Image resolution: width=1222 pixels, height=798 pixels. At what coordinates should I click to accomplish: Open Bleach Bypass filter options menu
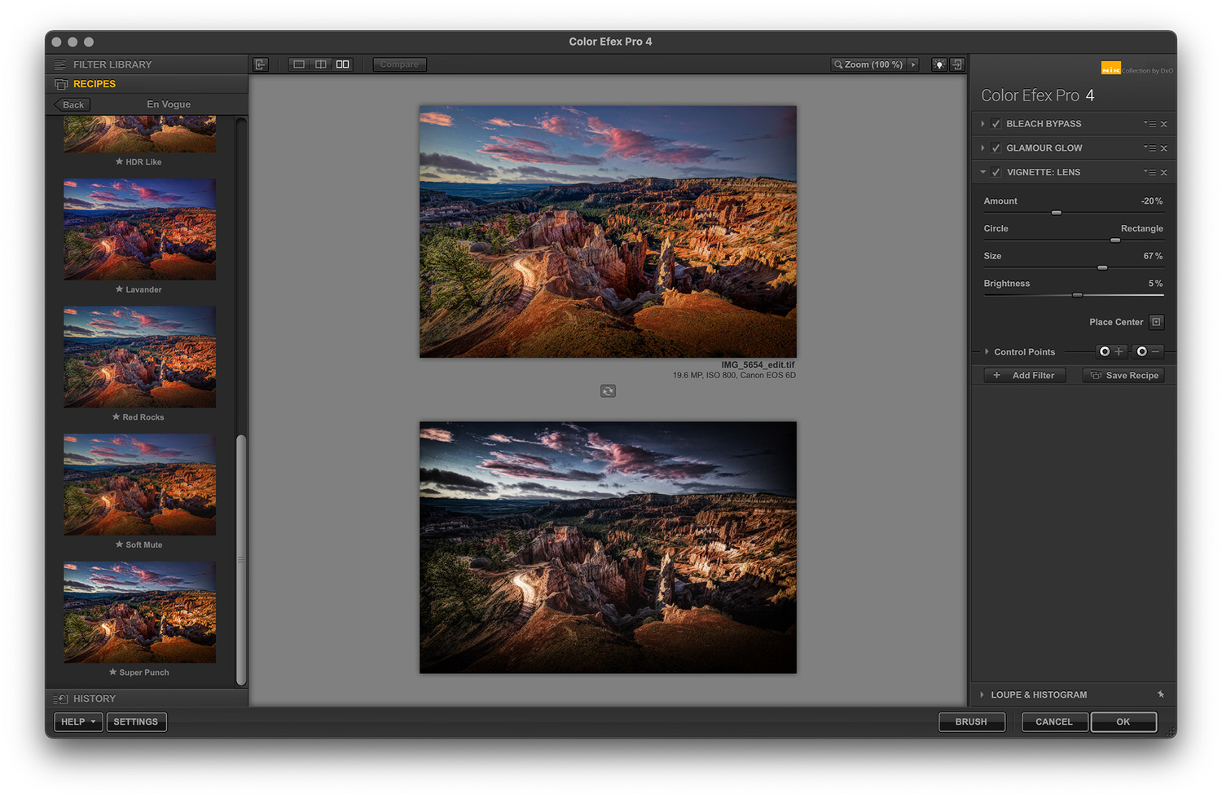(x=1150, y=124)
